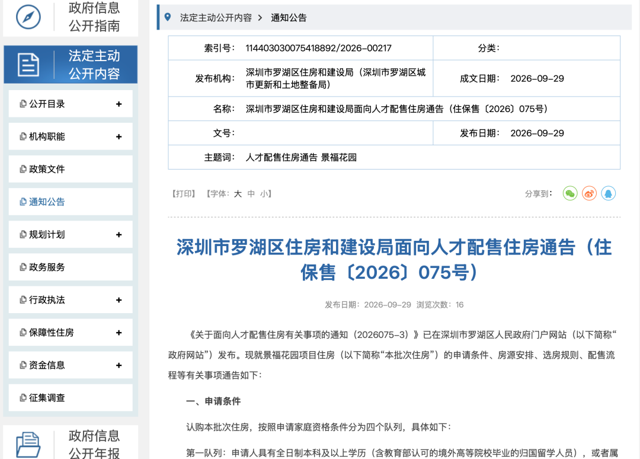Click the 名称 row notice title
The width and height of the screenshot is (640, 459).
coord(396,109)
